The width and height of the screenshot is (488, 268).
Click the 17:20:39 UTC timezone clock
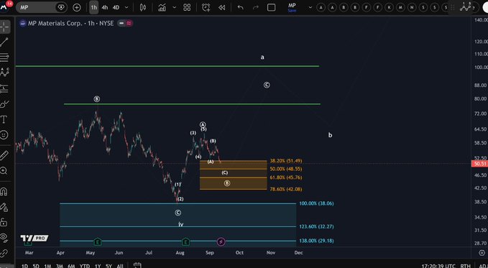(x=438, y=266)
